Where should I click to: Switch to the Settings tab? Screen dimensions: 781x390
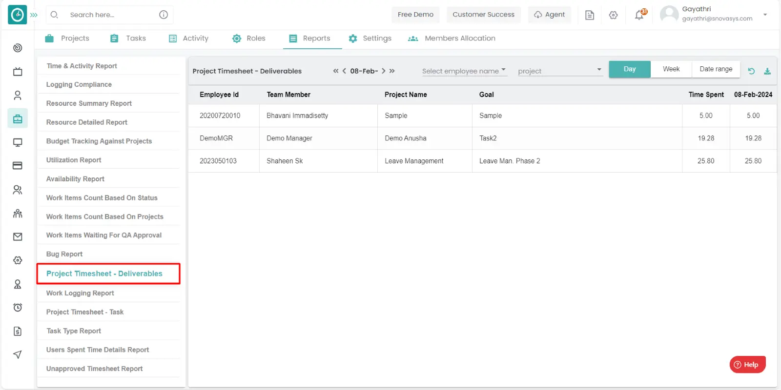[x=370, y=39]
